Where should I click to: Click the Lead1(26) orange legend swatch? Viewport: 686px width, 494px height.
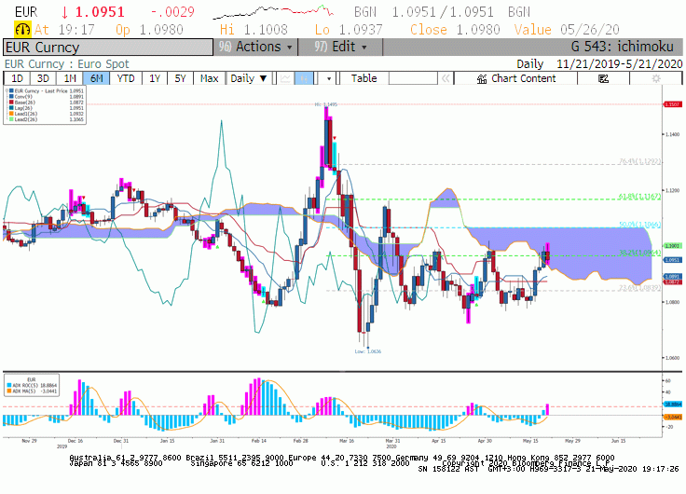tap(11, 114)
